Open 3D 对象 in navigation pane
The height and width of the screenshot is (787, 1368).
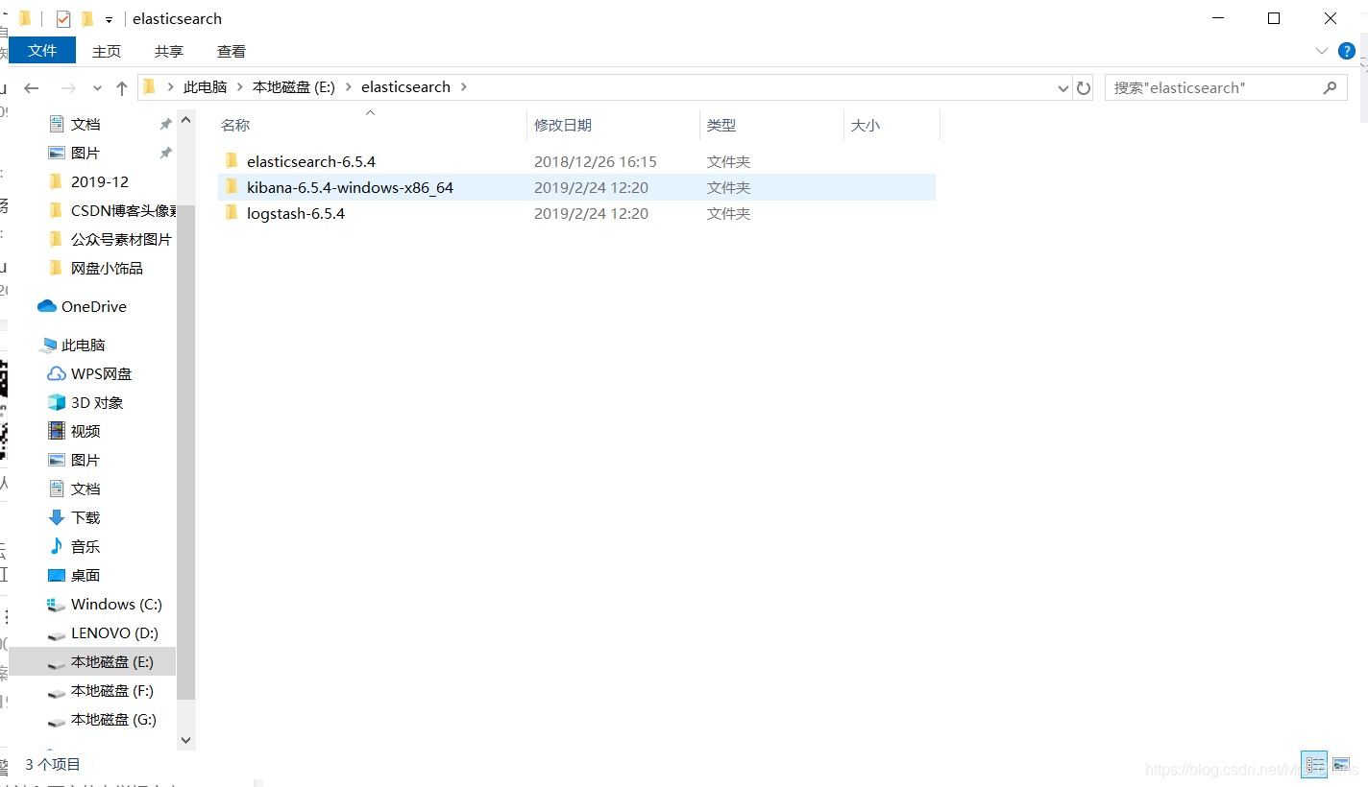96,402
